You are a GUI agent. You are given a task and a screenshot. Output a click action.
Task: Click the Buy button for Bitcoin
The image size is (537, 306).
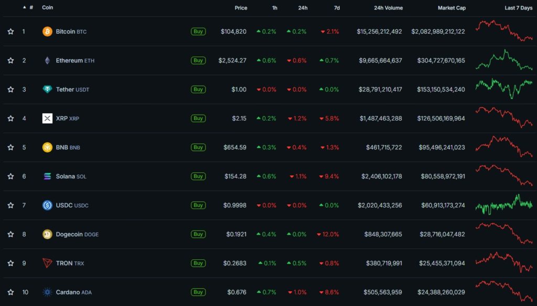click(198, 31)
